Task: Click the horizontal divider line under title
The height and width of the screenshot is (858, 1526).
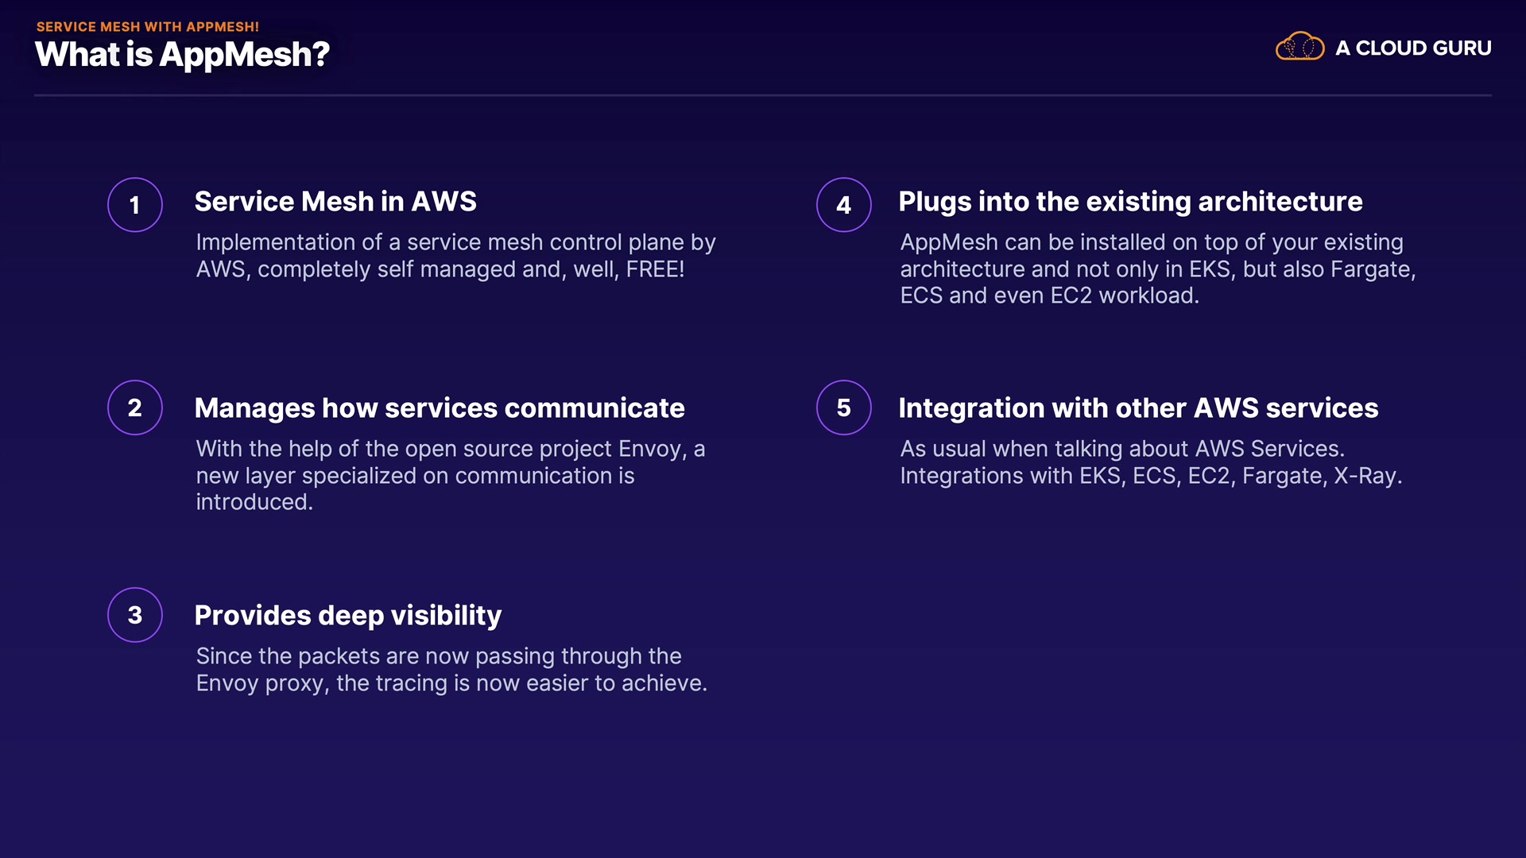Action: [763, 95]
